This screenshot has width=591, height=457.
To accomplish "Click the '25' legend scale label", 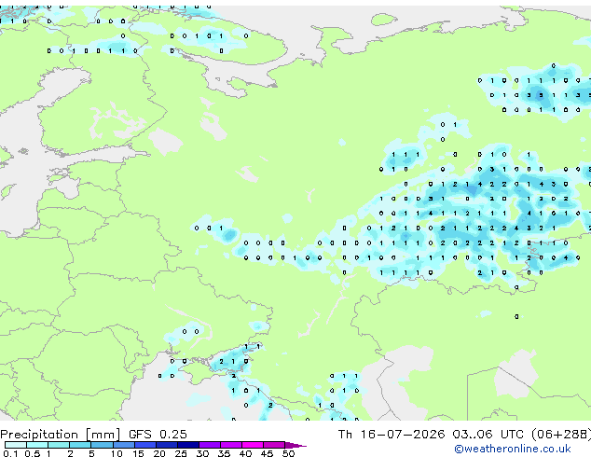I will coord(181,453).
